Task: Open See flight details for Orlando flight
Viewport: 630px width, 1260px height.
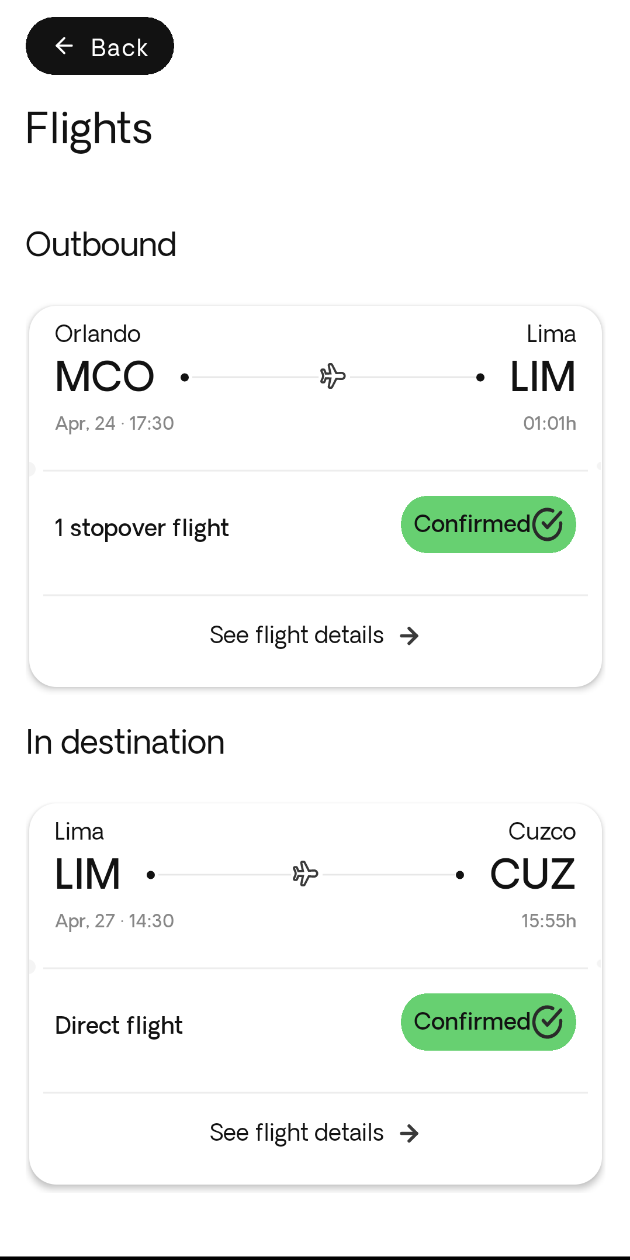Action: point(297,635)
